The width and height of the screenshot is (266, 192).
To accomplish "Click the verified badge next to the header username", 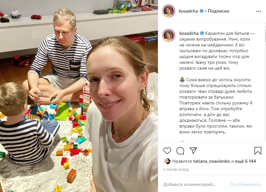I will (202, 11).
